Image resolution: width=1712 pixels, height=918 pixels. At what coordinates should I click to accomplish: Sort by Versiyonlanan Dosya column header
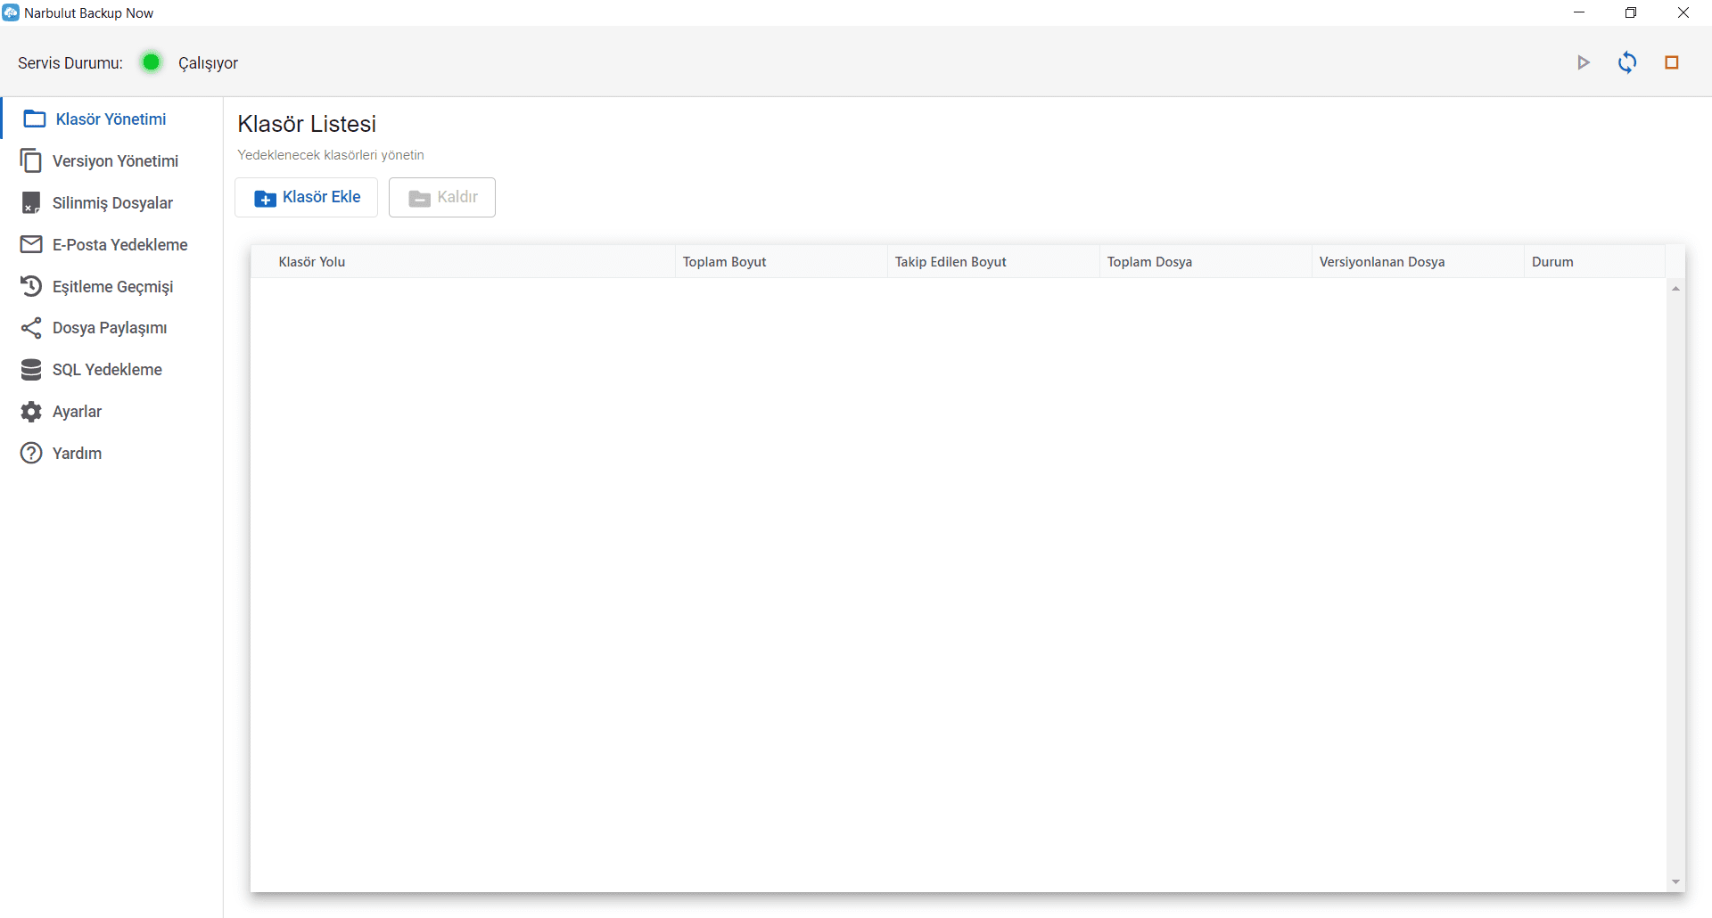tap(1418, 262)
